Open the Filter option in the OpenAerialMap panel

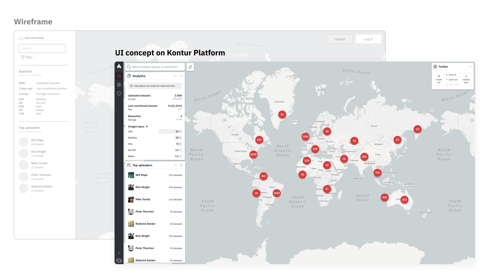[27, 57]
